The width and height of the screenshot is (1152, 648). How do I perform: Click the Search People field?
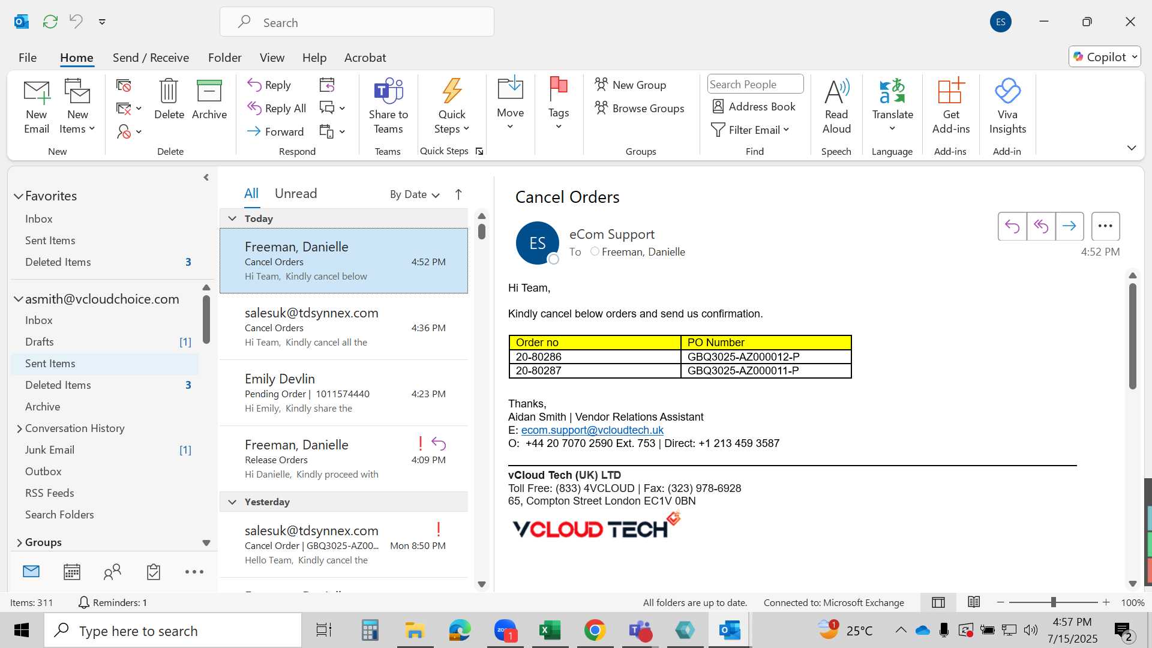(x=755, y=84)
